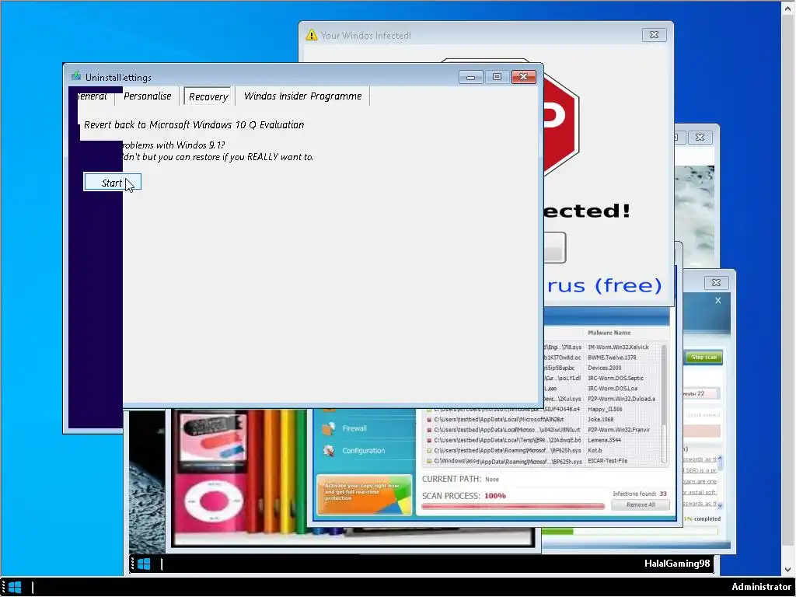The width and height of the screenshot is (796, 597).
Task: Select the Joke.1068 malware name
Action: pos(601,419)
